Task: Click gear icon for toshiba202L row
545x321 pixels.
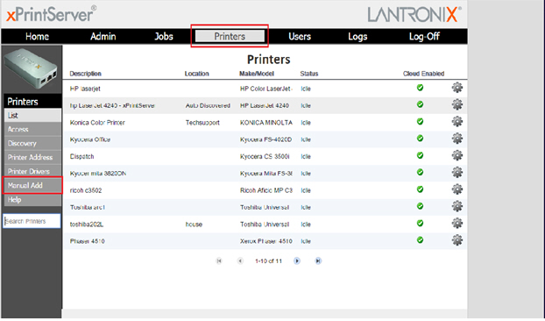Action: pyautogui.click(x=457, y=223)
